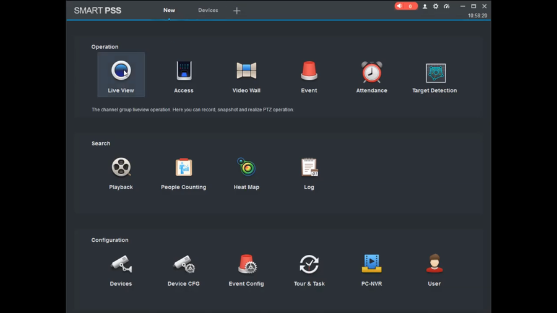Open Event Config module
This screenshot has width=557, height=313.
point(247,264)
